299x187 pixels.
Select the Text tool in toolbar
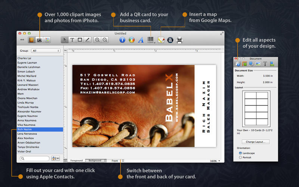(72, 40)
